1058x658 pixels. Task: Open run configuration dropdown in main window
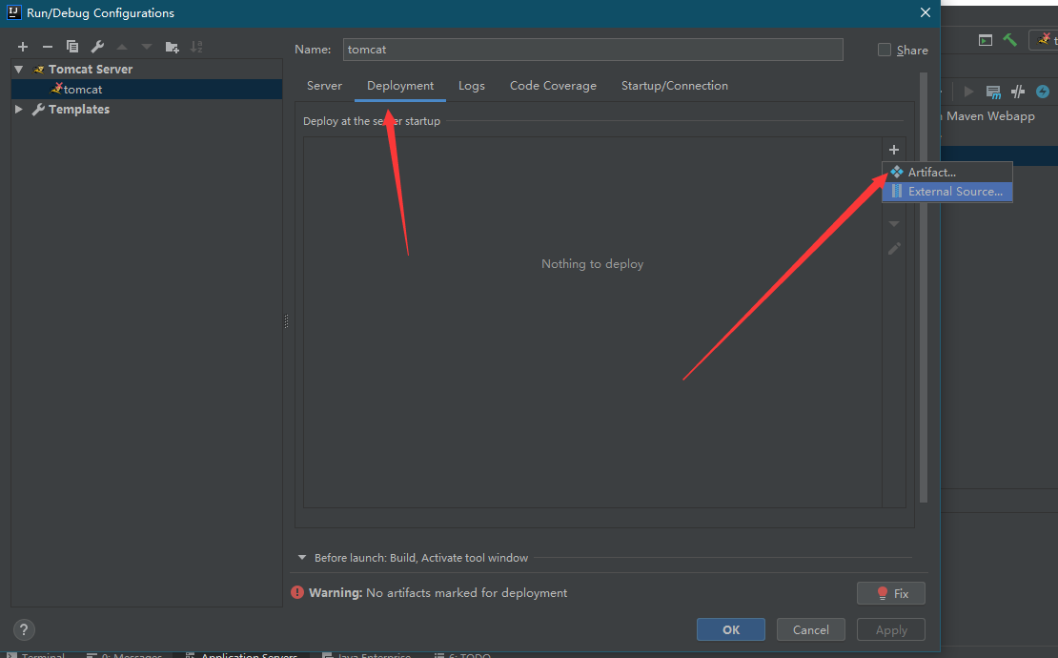(x=1045, y=40)
